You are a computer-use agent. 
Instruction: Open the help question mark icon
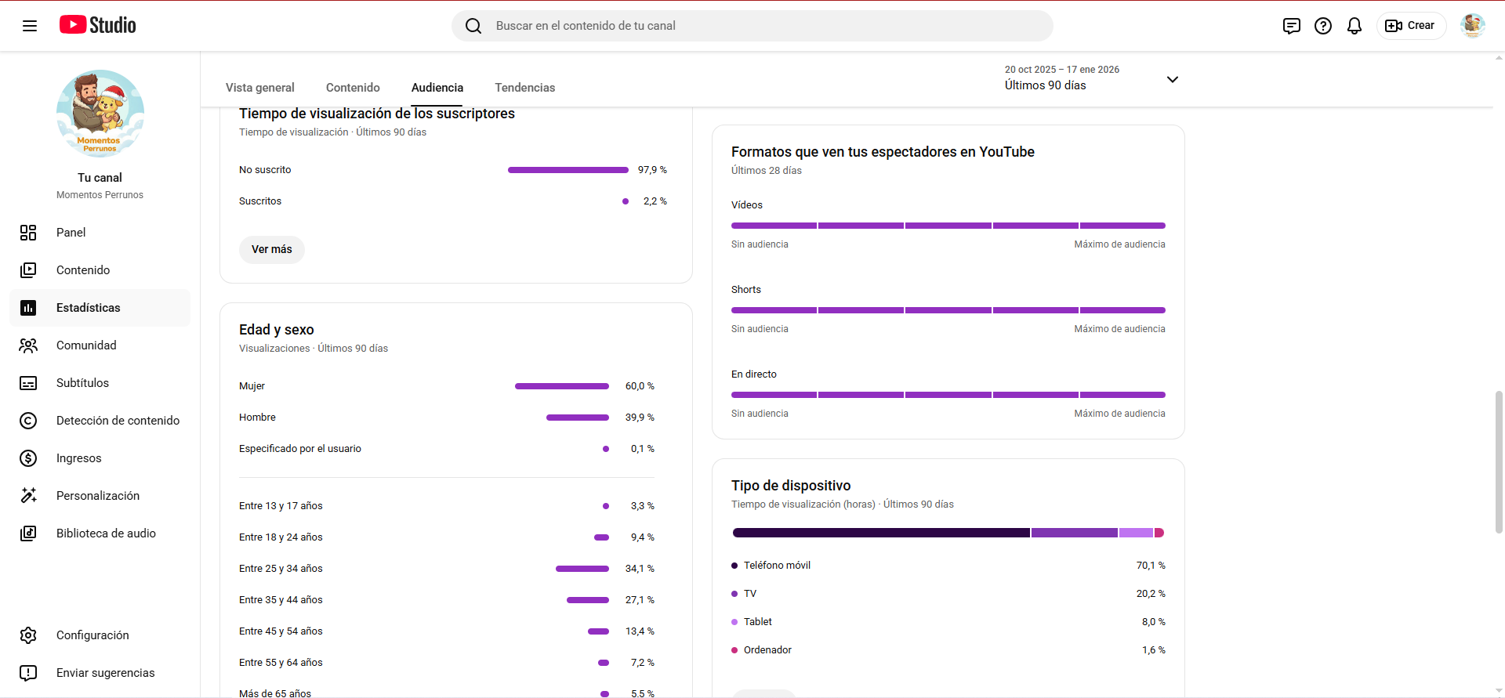(x=1322, y=26)
